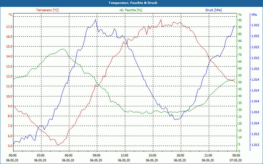This screenshot has height=164, width=263.
Task: Select the green rel. Feuchte [%] legend label
Action: click(131, 10)
